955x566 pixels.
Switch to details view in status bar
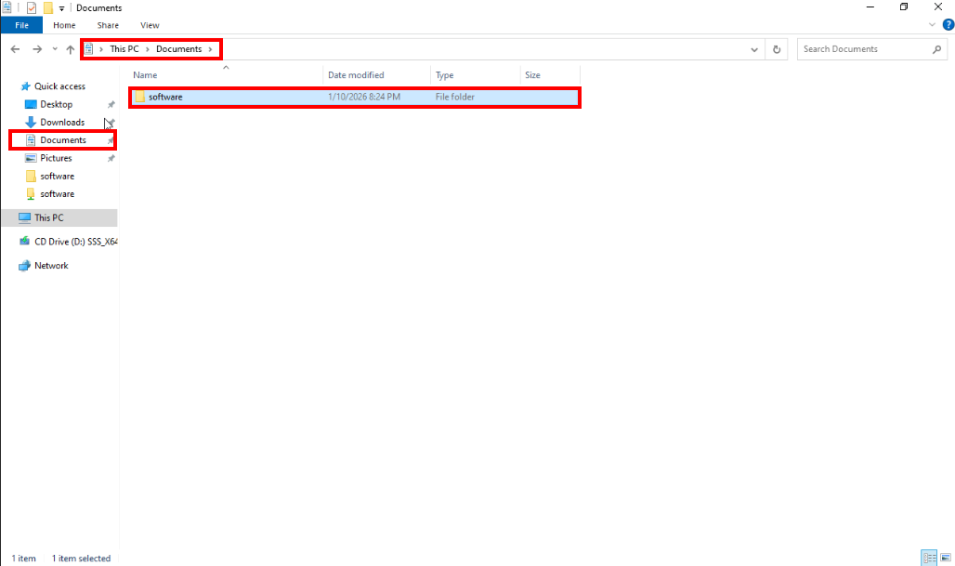[929, 558]
